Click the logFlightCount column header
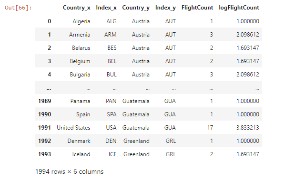This screenshot has width=284, height=179. pyautogui.click(x=239, y=8)
